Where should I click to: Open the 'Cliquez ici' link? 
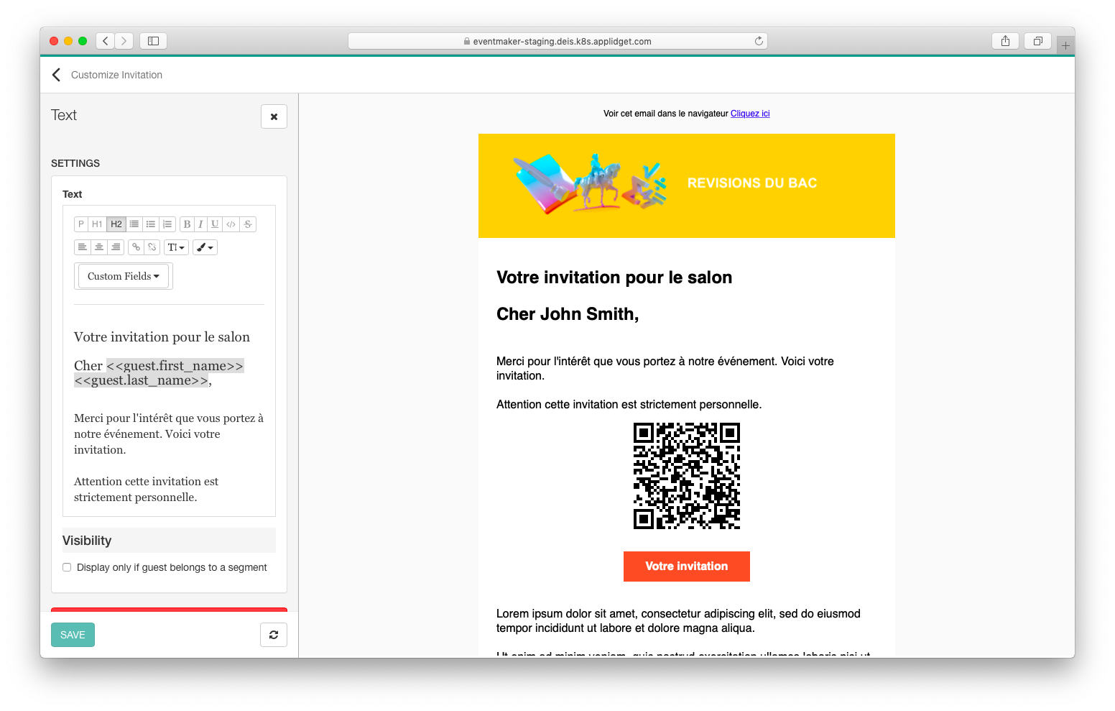[750, 114]
